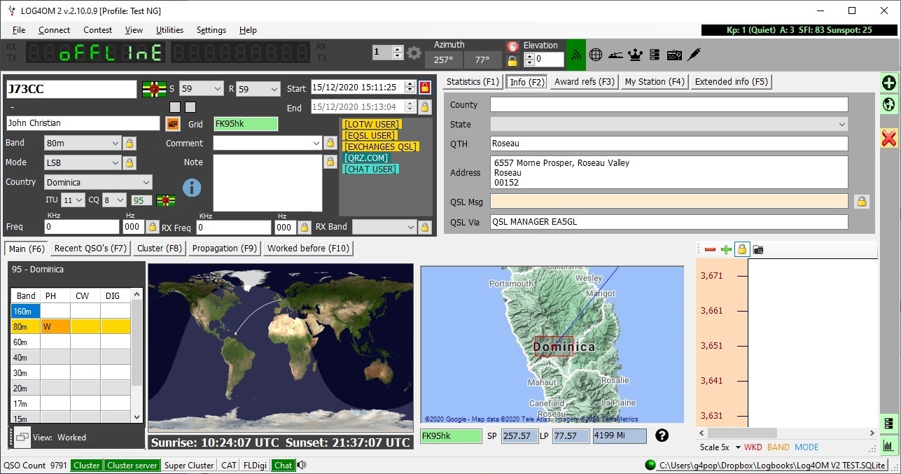Toggle the Comment lock

pos(330,143)
